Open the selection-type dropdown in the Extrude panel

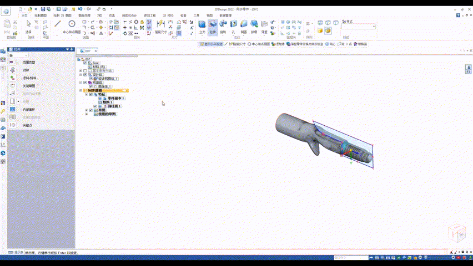(18, 55)
